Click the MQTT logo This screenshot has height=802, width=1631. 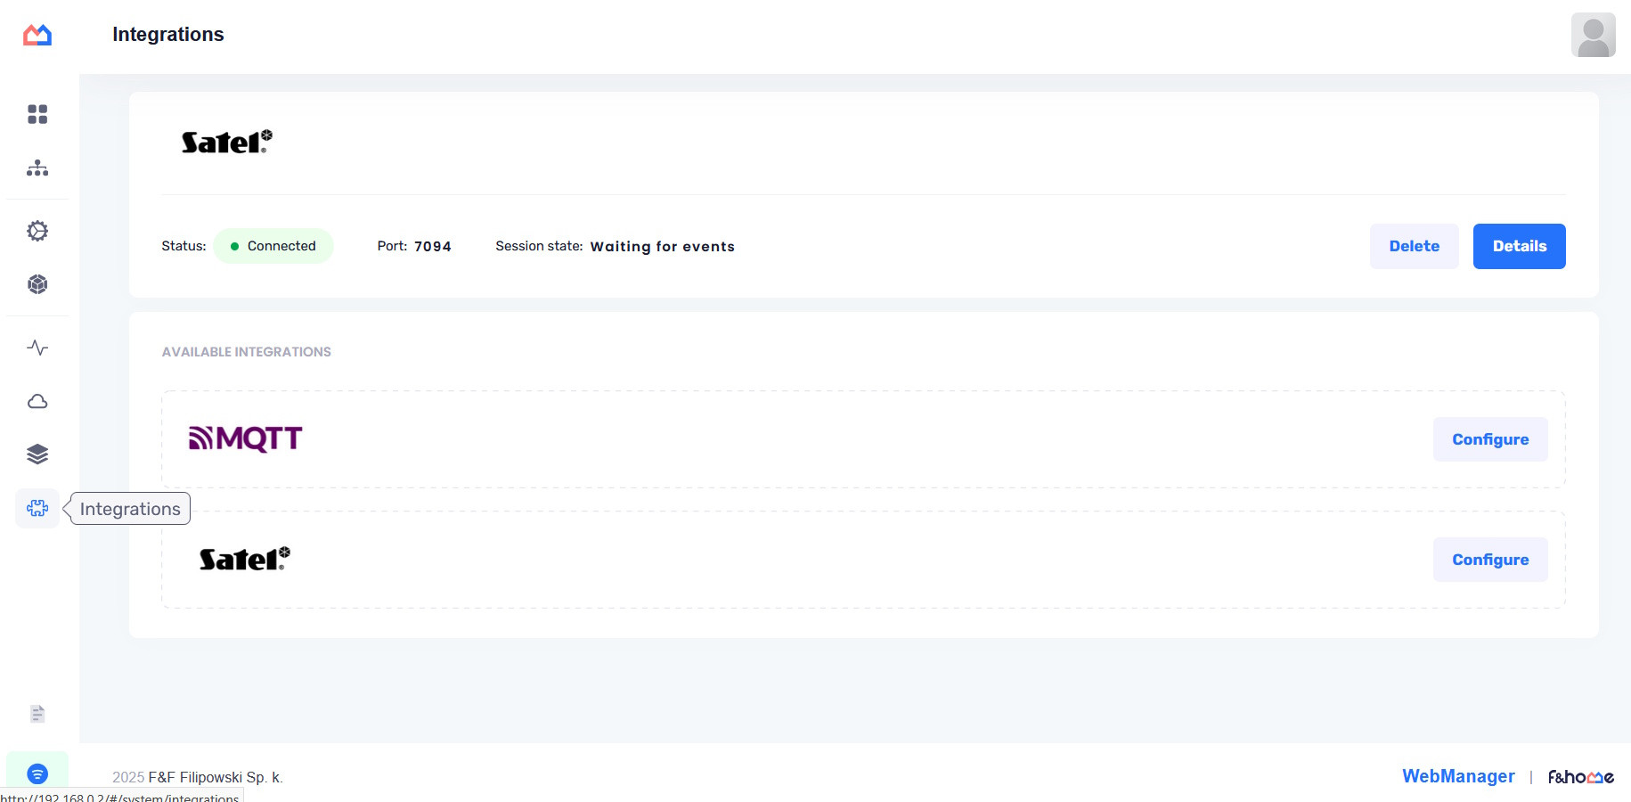pos(246,438)
